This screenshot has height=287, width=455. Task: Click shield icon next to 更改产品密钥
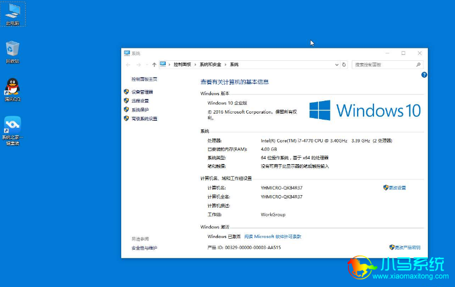(392, 247)
